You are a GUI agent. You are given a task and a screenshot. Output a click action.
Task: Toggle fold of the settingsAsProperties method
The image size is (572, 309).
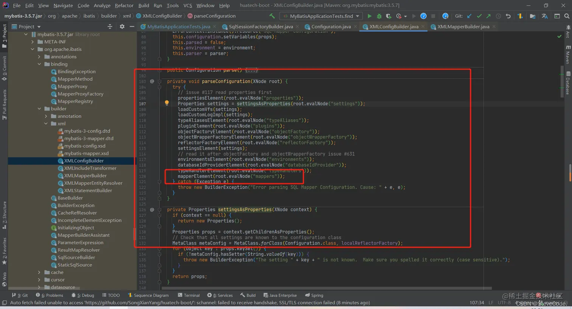click(x=159, y=210)
